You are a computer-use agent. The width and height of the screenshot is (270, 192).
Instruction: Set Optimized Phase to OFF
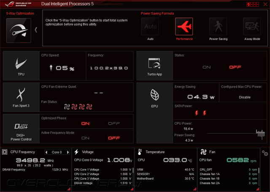pyautogui.click(x=114, y=124)
